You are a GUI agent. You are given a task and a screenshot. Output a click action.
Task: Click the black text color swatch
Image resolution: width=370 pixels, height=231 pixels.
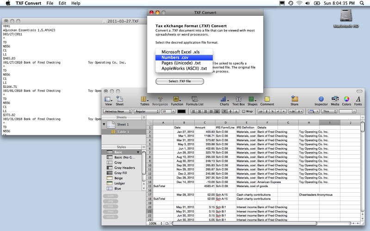click(x=181, y=111)
